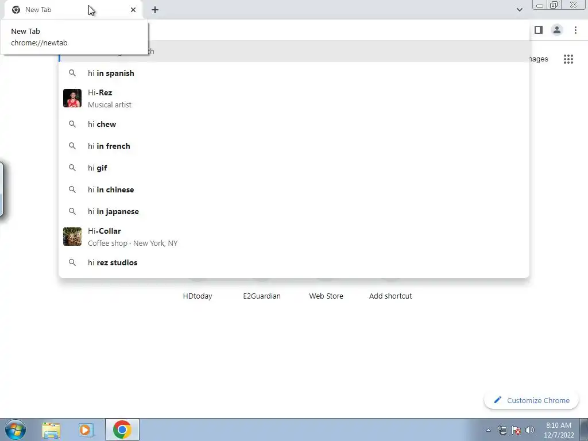Viewport: 588px width, 441px height.
Task: Open the Action Center flag icon
Action: click(516, 430)
